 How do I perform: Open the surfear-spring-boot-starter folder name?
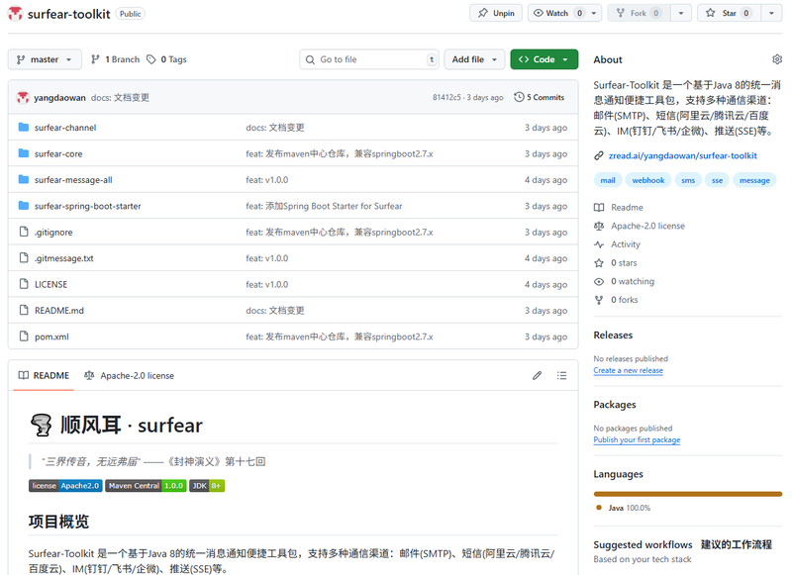[x=88, y=206]
